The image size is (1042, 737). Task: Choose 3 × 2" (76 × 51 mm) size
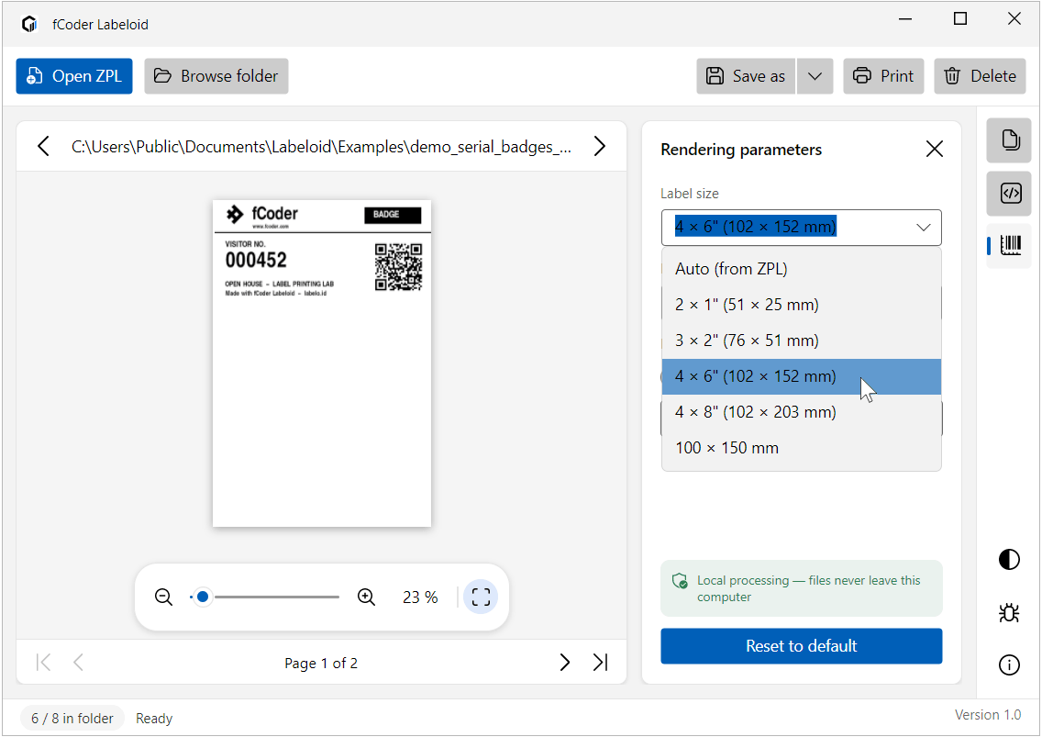pos(802,341)
